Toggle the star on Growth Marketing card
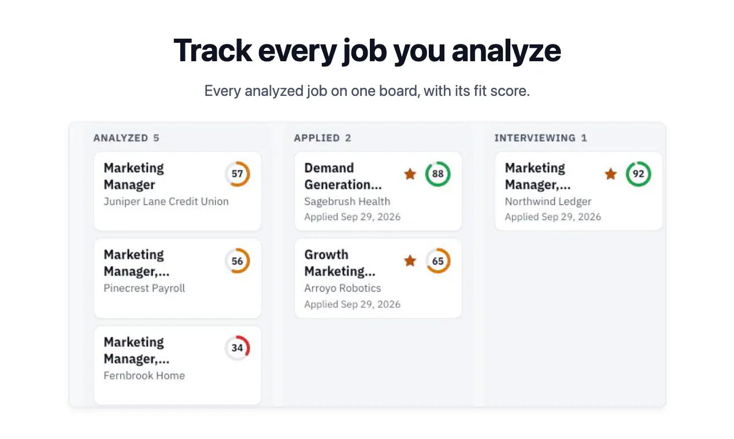 coord(410,261)
